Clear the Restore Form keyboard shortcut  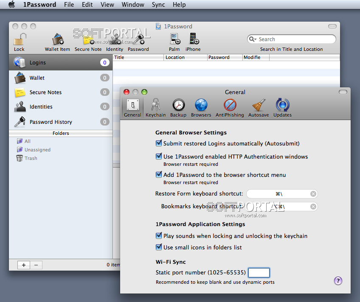313,194
